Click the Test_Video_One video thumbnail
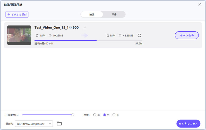Screen dimensions: 206x130 coord(19,35)
